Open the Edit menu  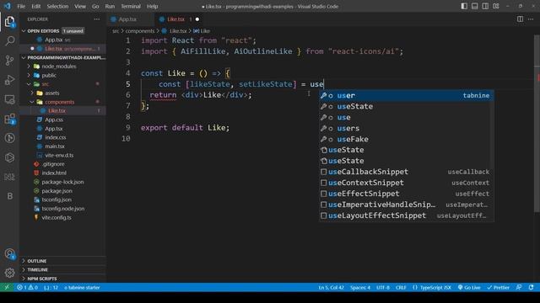click(35, 6)
